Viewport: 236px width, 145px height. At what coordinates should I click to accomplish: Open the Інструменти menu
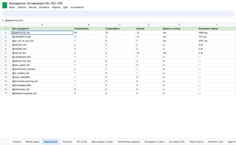pyautogui.click(x=77, y=7)
